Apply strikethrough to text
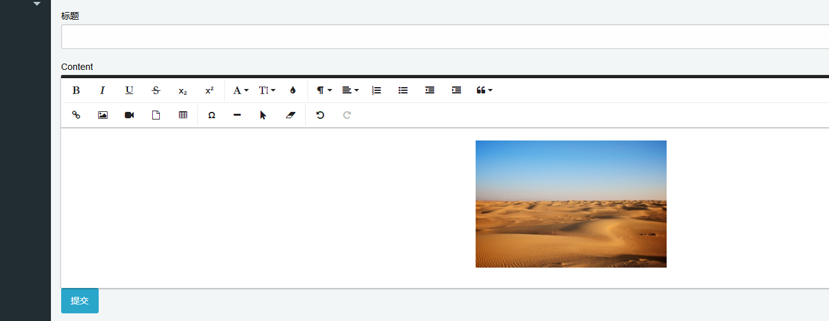The width and height of the screenshot is (829, 321). click(156, 90)
